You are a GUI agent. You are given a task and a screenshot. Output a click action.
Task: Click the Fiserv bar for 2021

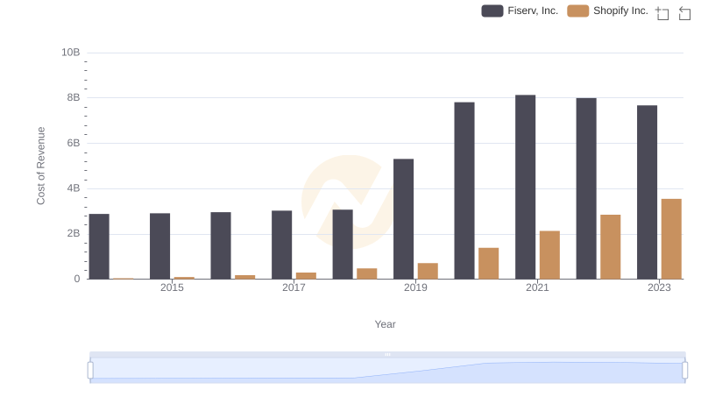[x=525, y=187]
